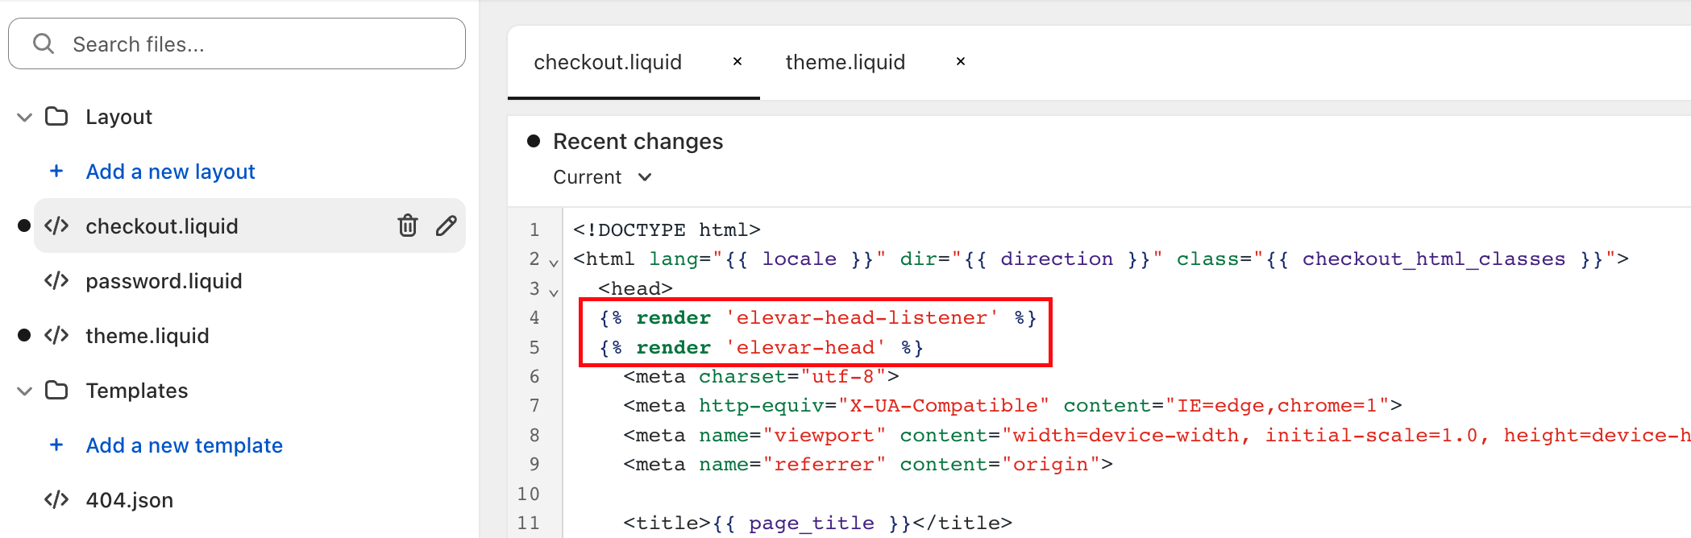Collapse the Templates folder chevron
1691x538 pixels.
click(x=25, y=391)
